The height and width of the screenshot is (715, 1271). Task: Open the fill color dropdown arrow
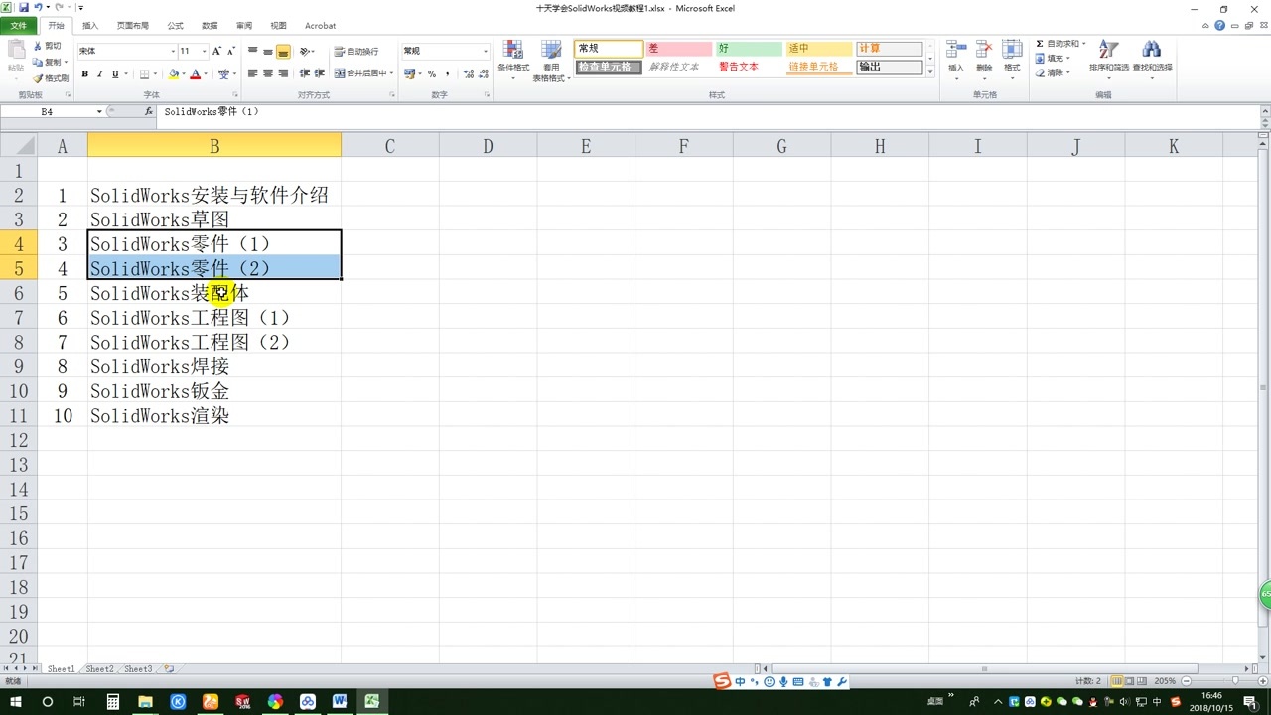pyautogui.click(x=184, y=74)
